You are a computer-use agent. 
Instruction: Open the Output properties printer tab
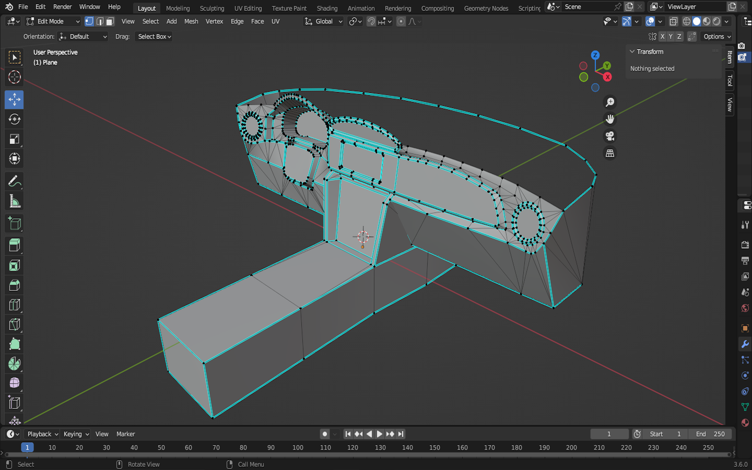click(745, 260)
